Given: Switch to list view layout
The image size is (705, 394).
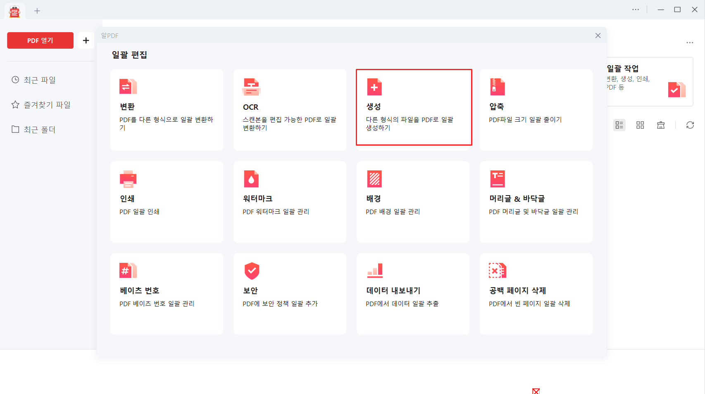Looking at the screenshot, I should point(619,125).
